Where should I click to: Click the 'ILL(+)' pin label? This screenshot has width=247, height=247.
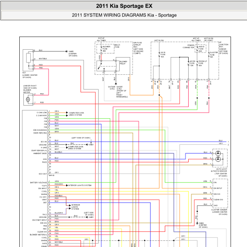(x=44, y=186)
